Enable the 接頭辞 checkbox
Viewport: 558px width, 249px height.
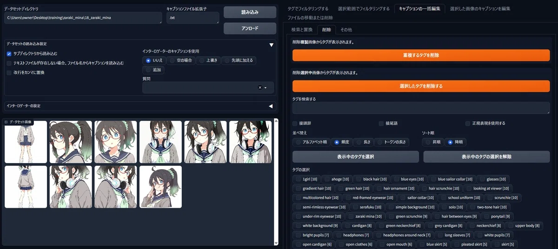tap(295, 124)
